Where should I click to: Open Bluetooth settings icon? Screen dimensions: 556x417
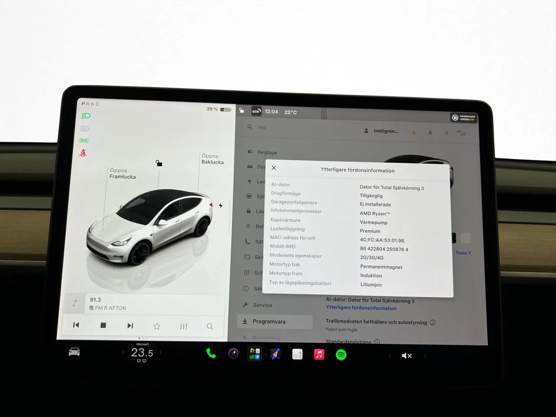click(446, 133)
